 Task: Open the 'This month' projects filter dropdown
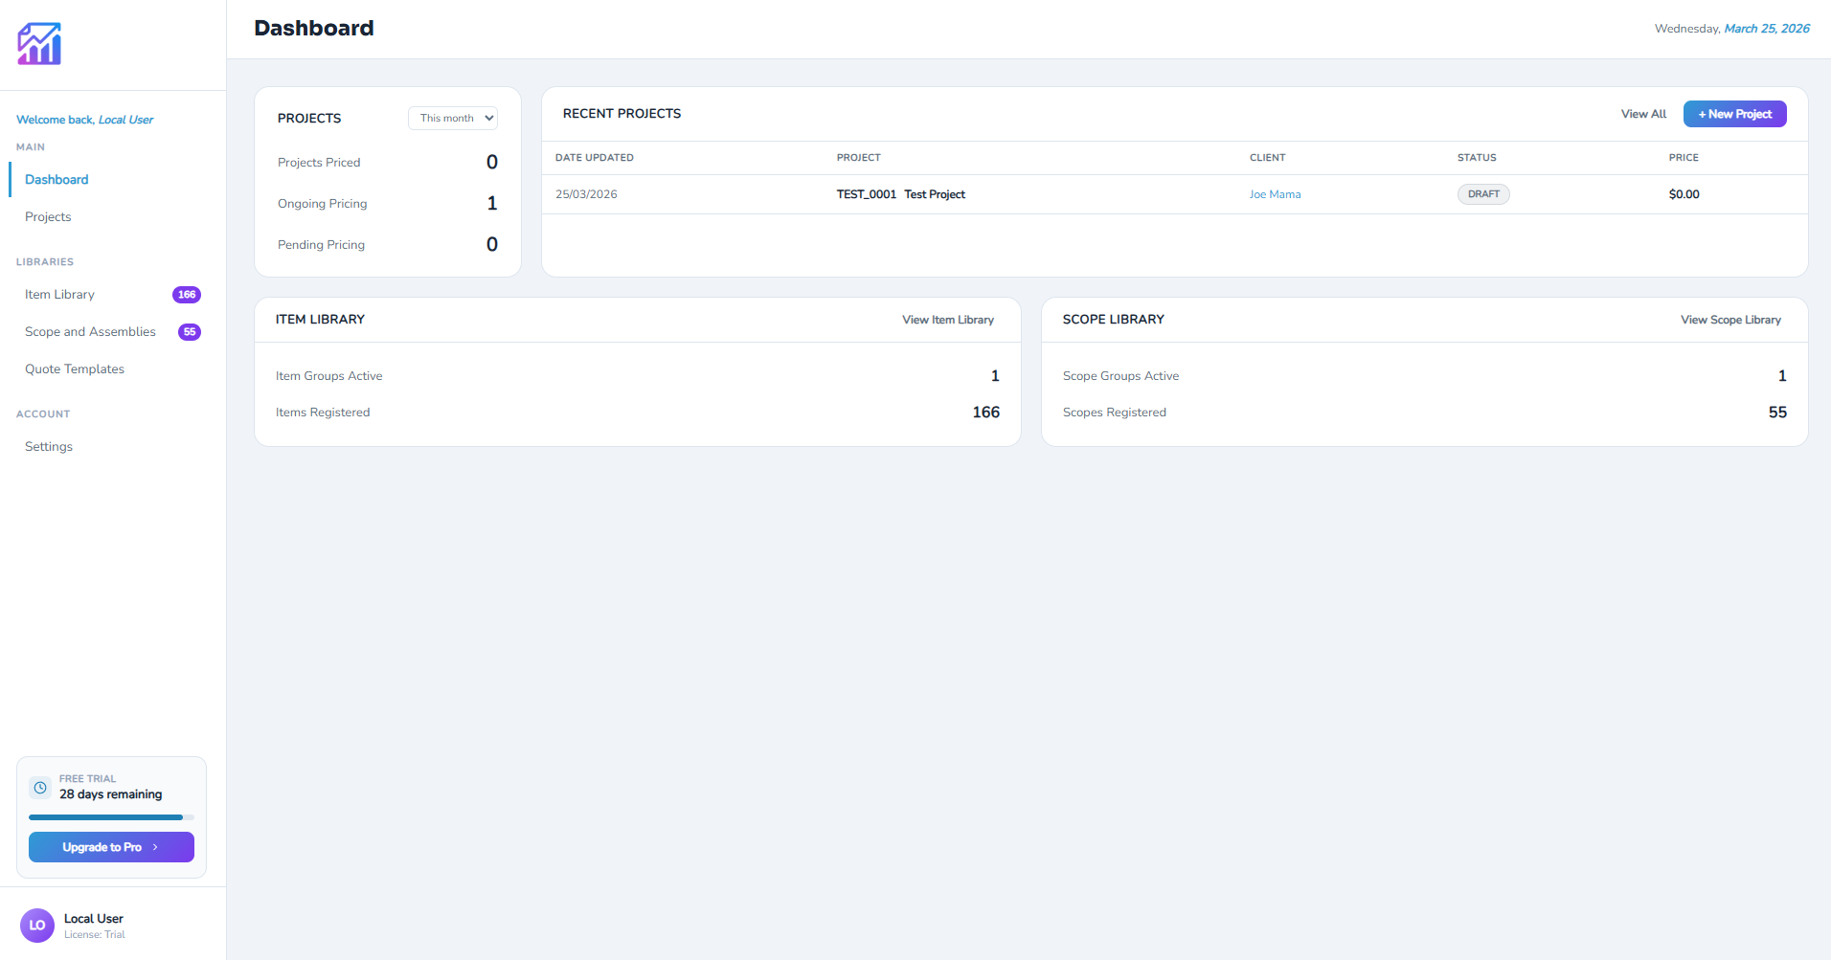click(452, 118)
